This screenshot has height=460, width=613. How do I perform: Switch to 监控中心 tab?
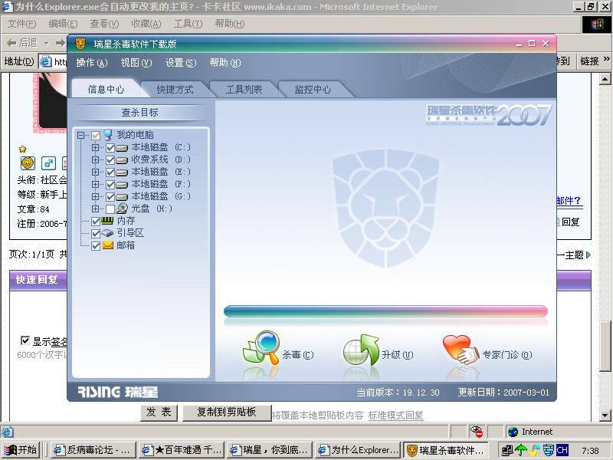coord(313,90)
